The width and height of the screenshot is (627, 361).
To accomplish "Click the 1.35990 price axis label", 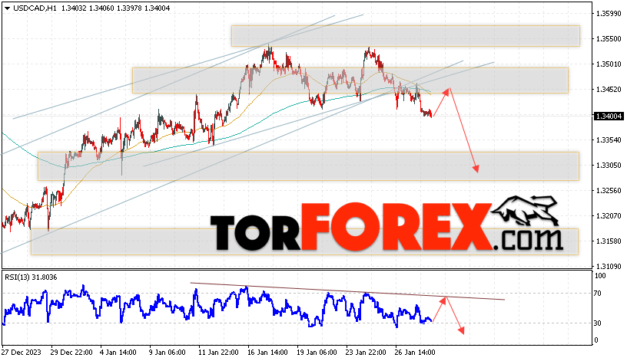I will (x=609, y=14).
